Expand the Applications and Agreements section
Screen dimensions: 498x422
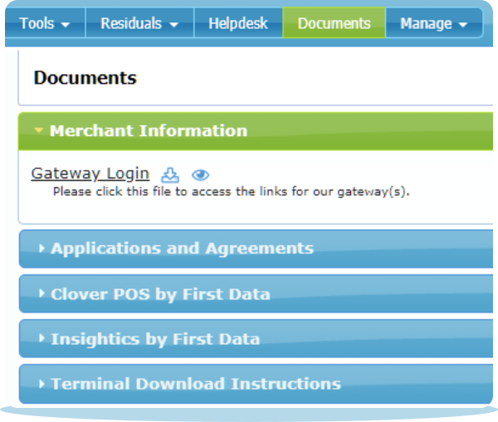(182, 249)
